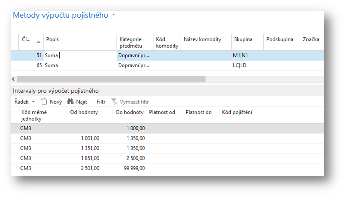Click the Filtr button

click(101, 102)
